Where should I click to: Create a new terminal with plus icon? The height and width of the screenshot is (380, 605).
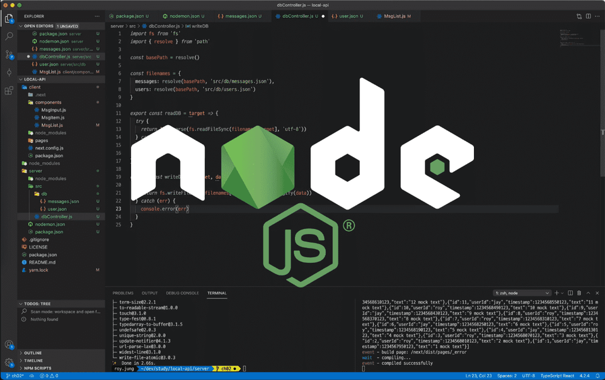556,293
